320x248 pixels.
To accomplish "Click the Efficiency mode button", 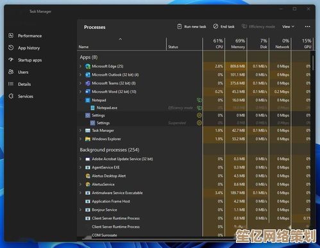I will point(258,27).
